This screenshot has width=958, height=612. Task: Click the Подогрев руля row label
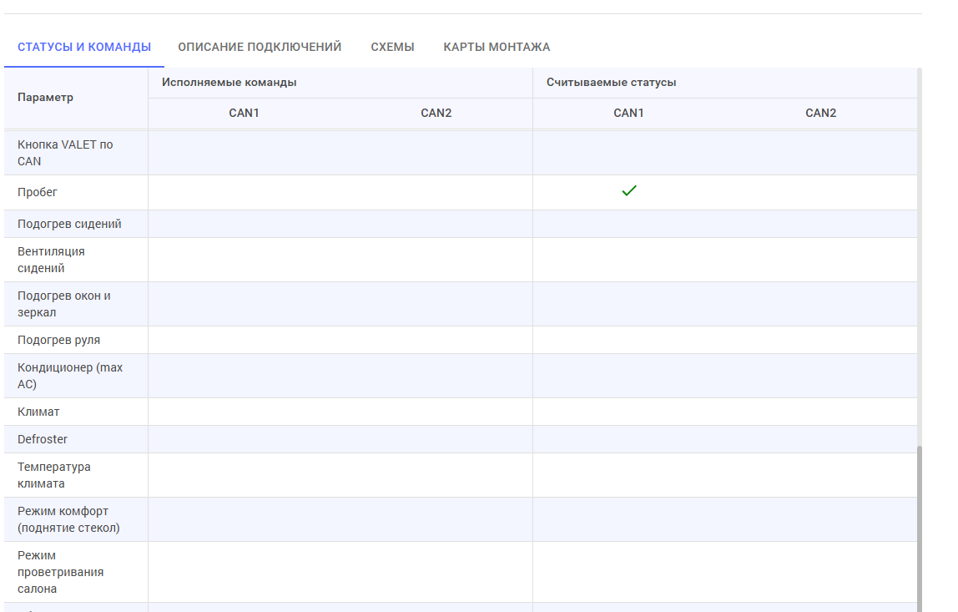click(x=58, y=340)
